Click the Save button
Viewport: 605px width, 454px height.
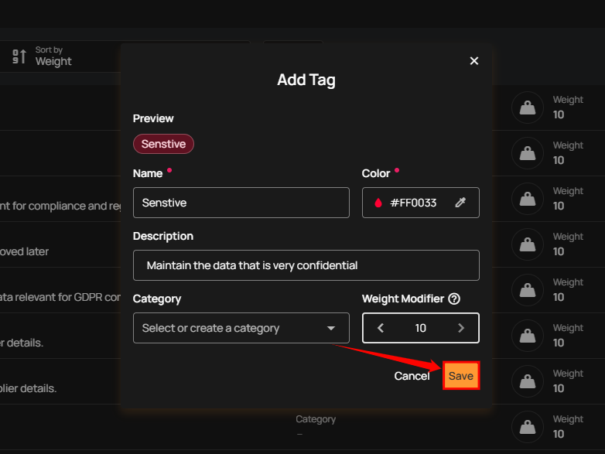pos(461,376)
